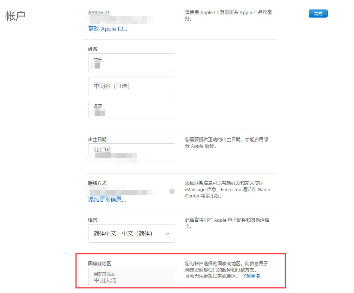Screen dimensions: 354x293
Task: Follow the 了解更多 link
Action: (251, 276)
